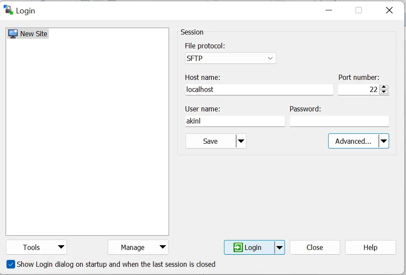Viewport: 406px width, 275px height.
Task: Open the File protocol SFTP dropdown
Action: pyautogui.click(x=230, y=58)
